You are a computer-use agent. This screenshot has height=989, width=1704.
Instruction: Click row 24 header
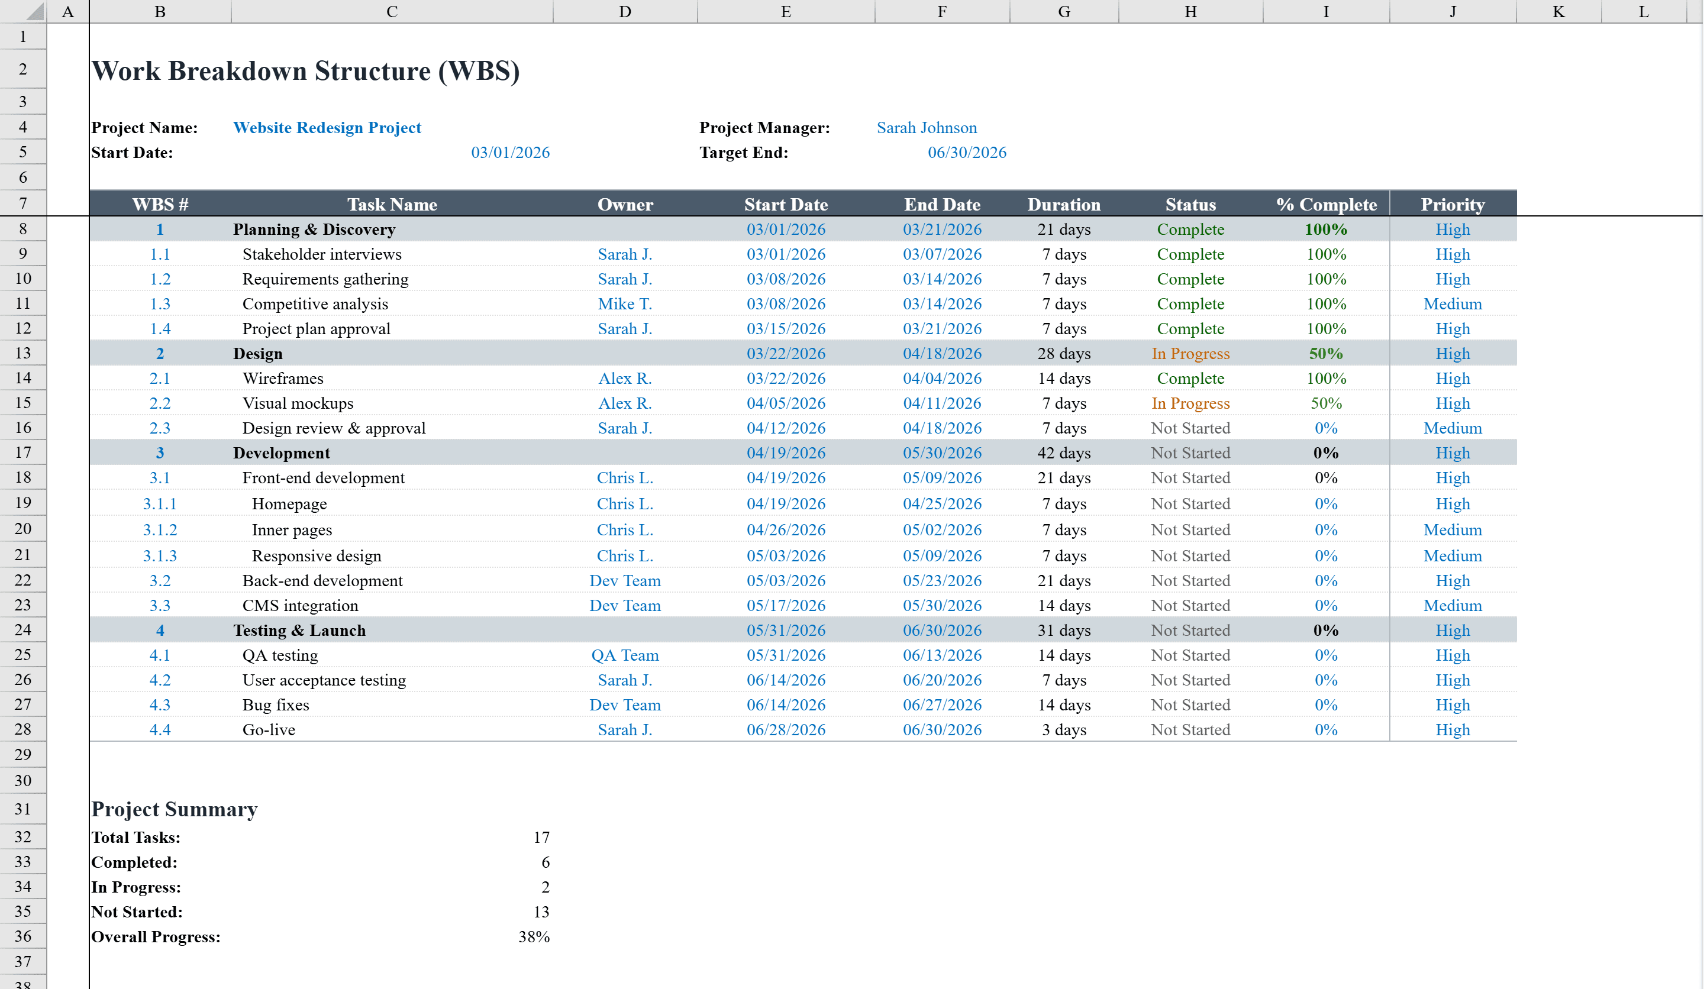[22, 629]
